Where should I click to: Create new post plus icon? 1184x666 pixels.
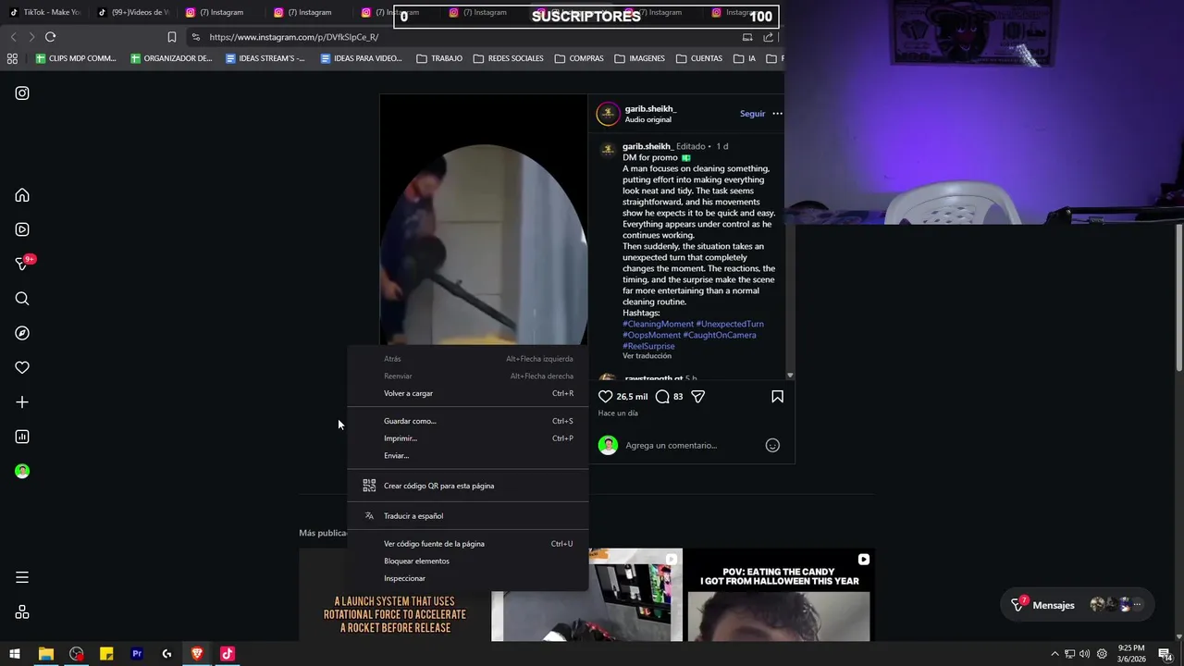click(22, 402)
